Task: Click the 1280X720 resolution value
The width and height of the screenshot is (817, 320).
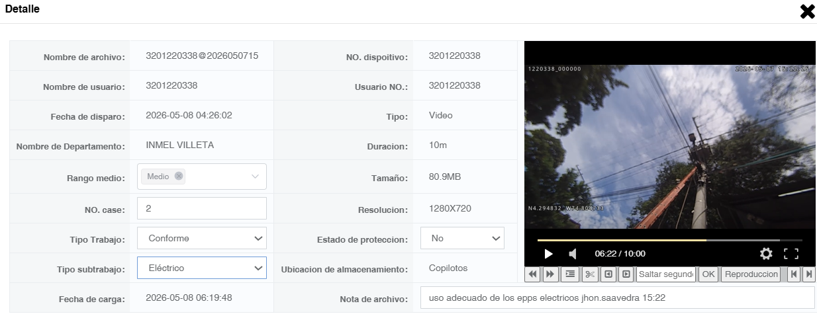Action: 450,208
